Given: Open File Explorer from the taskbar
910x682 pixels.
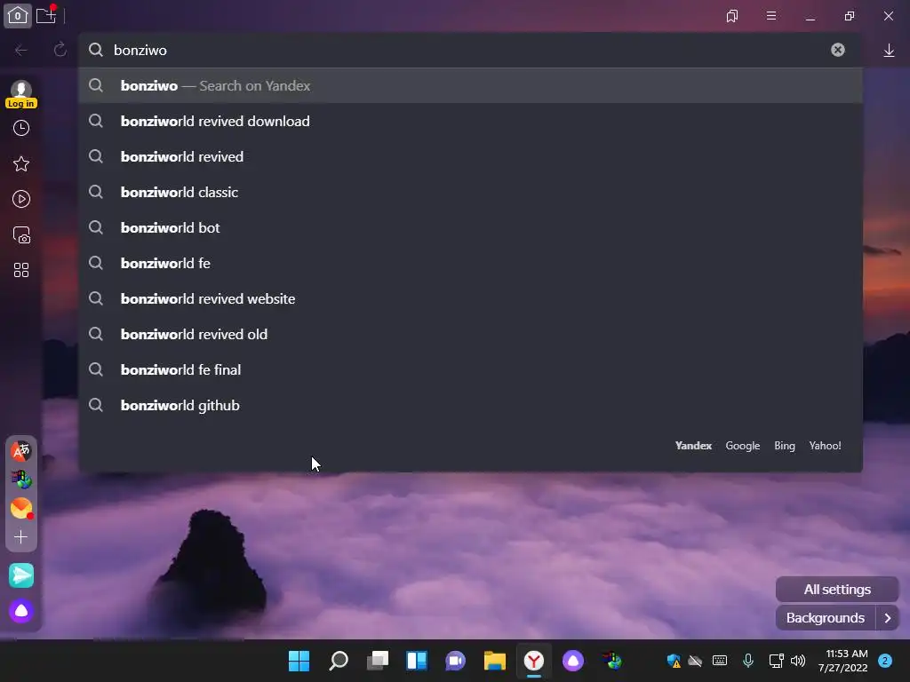Looking at the screenshot, I should (x=495, y=661).
